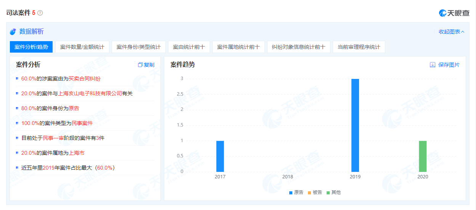The height and width of the screenshot is (210, 476).
Task: Click the green 2020 bar in chart
Action: point(423,156)
